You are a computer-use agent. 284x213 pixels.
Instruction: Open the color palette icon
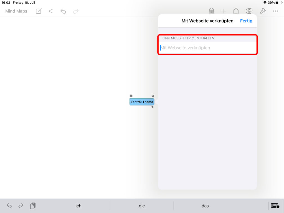point(249,11)
